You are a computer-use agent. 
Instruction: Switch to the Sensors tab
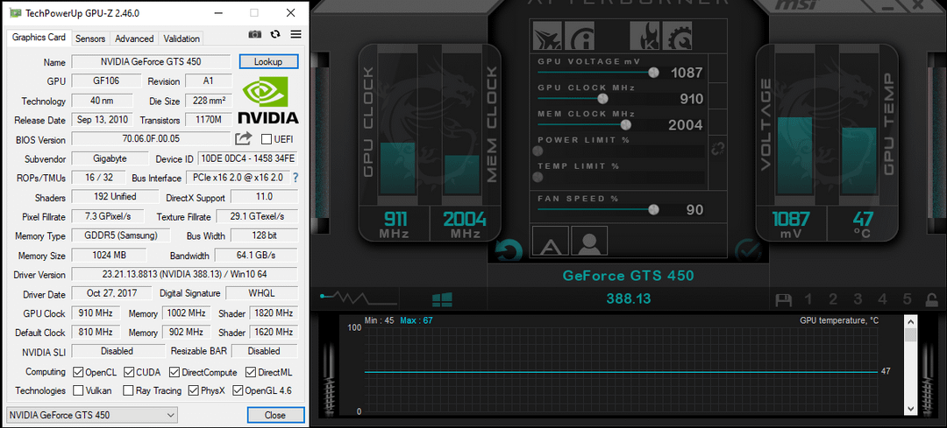(90, 39)
